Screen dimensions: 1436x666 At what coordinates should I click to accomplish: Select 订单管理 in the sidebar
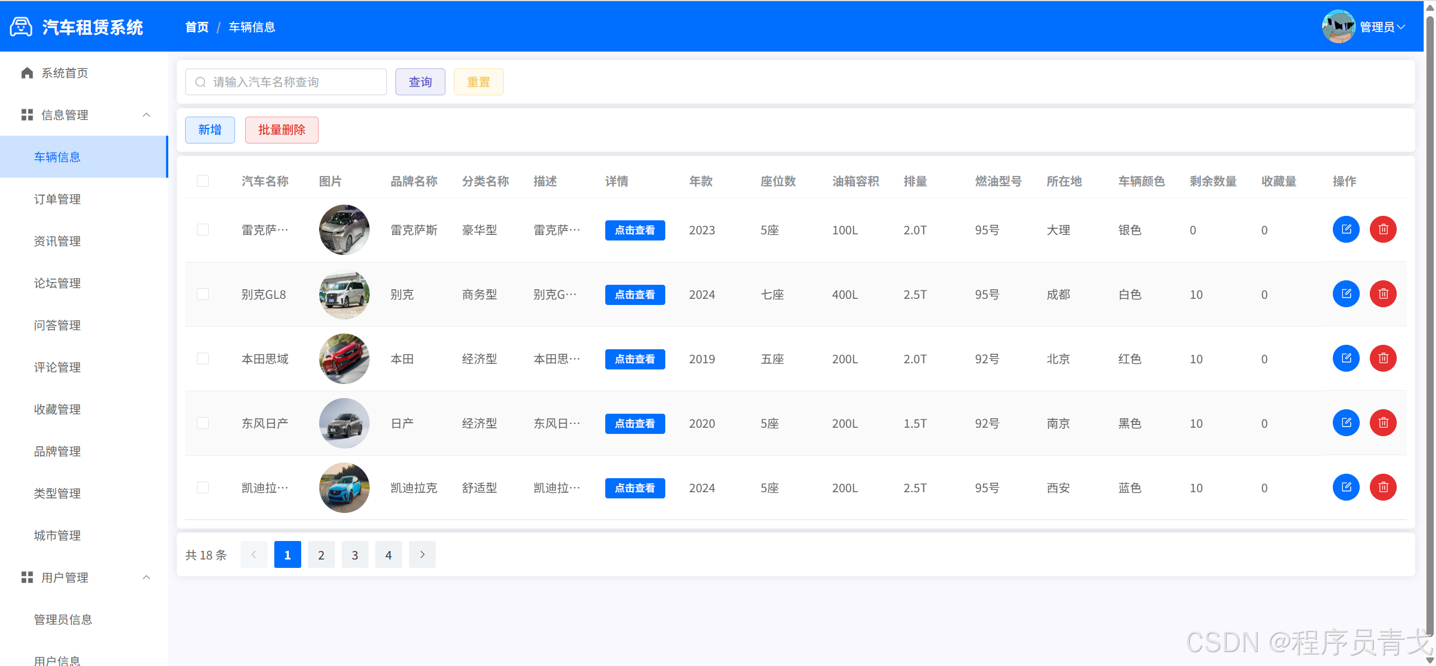pos(57,199)
